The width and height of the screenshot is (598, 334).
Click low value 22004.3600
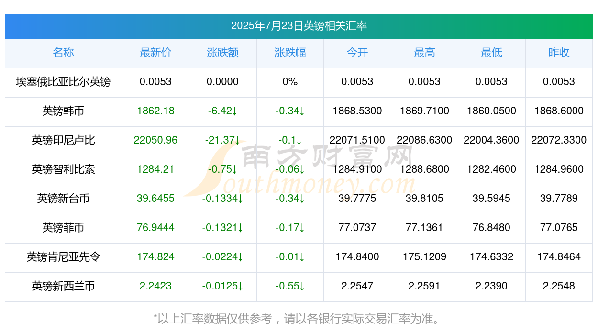[491, 140]
